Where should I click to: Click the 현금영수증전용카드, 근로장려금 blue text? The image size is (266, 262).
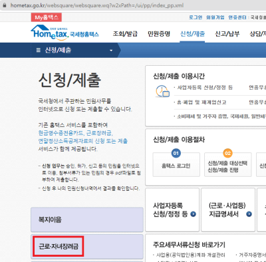(75, 133)
